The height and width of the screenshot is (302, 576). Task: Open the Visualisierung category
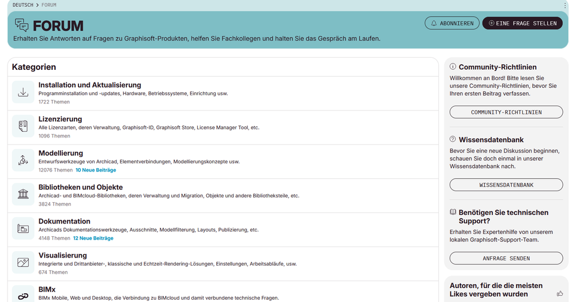tap(62, 255)
